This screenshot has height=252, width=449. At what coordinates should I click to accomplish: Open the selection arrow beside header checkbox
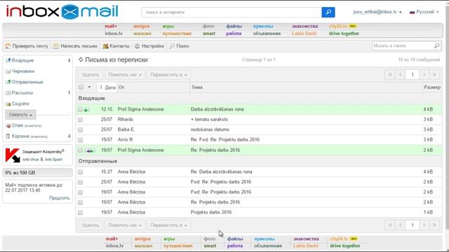(89, 87)
